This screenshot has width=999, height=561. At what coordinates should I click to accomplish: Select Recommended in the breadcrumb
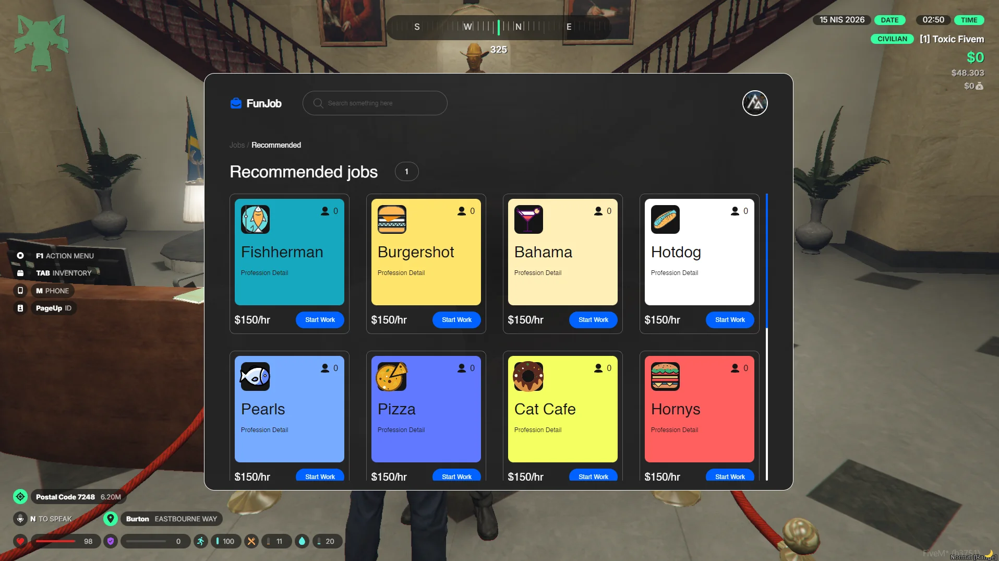point(276,145)
